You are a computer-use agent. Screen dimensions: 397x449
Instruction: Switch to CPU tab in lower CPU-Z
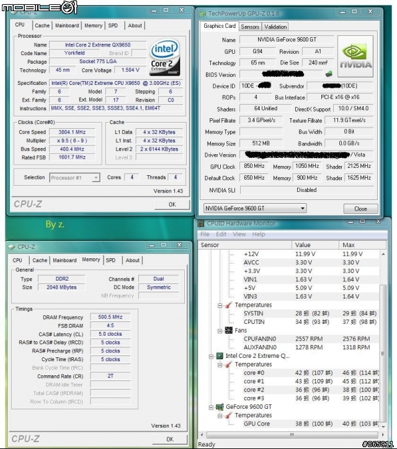pyautogui.click(x=17, y=260)
